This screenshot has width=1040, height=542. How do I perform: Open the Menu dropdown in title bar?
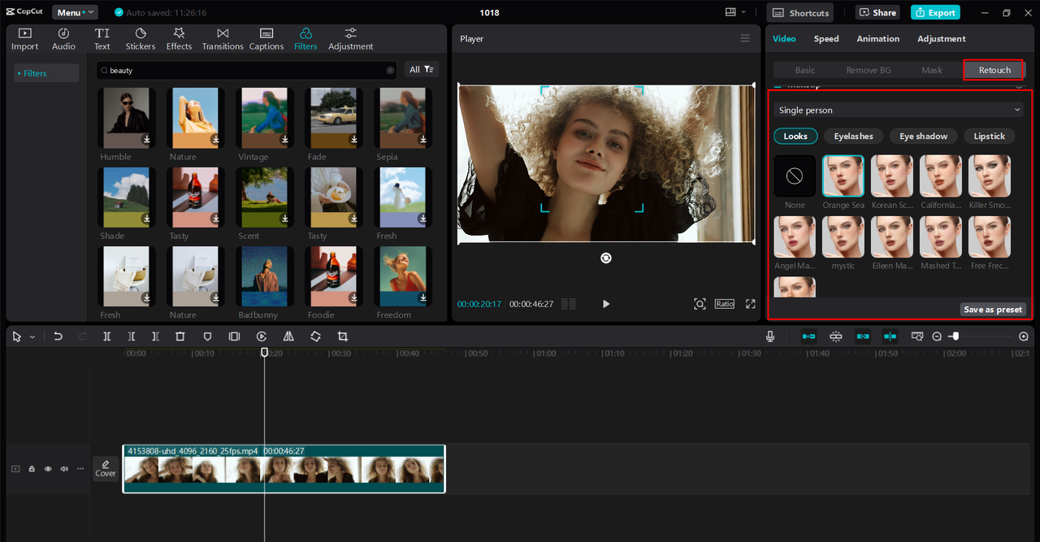click(x=75, y=12)
